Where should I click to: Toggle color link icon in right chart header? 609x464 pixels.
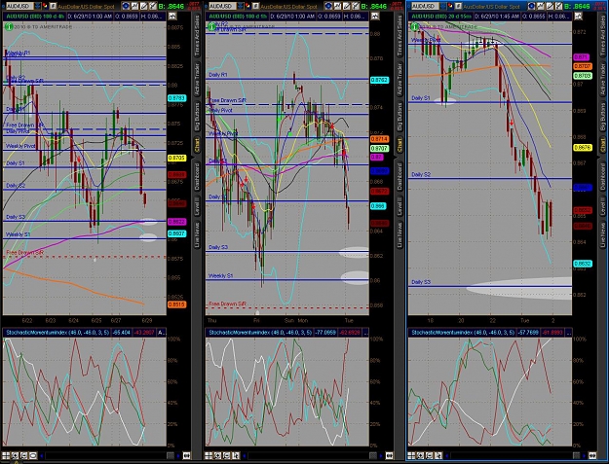(450, 6)
